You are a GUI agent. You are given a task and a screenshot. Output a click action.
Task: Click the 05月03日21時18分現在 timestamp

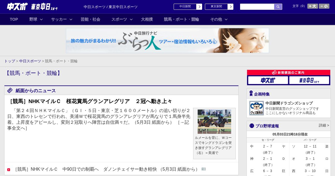point(290,134)
